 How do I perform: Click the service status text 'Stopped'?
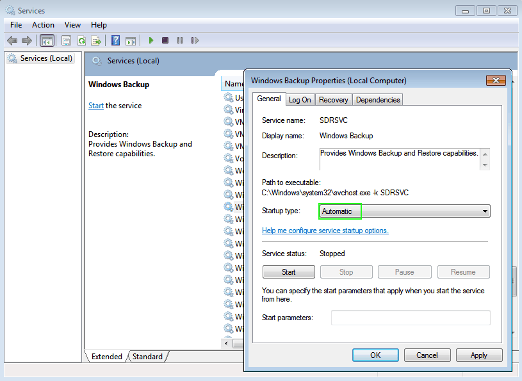(x=332, y=254)
